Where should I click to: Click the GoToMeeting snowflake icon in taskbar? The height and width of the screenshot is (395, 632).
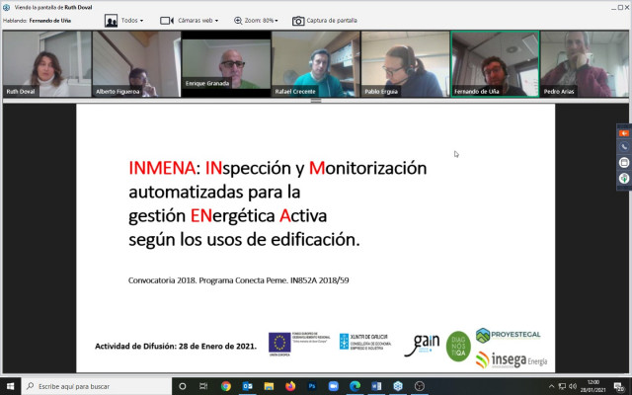point(398,386)
